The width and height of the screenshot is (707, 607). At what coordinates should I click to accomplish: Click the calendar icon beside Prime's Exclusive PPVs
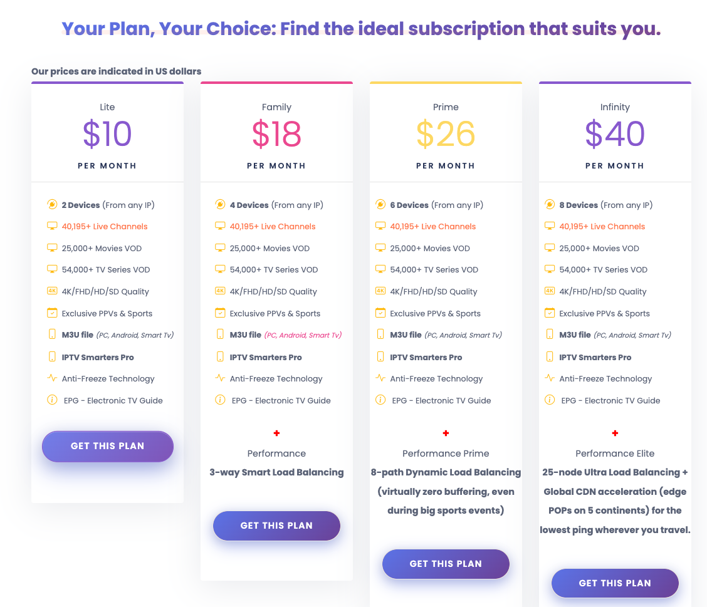(x=380, y=313)
